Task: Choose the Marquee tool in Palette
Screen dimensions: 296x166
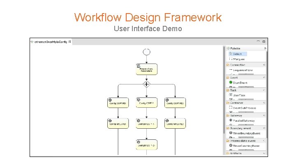Action: pos(237,59)
